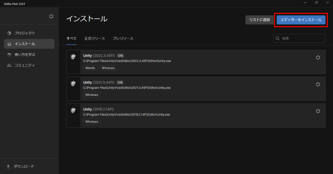Click the Unity (2021.3.44f1) title
This screenshot has height=174, width=333.
tap(99, 82)
